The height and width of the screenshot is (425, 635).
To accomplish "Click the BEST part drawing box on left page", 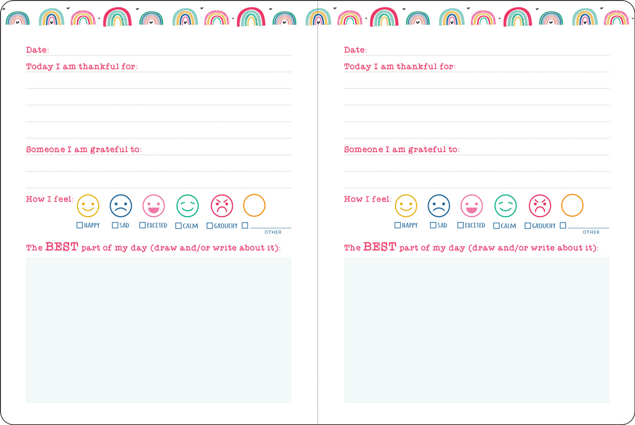I will click(159, 330).
